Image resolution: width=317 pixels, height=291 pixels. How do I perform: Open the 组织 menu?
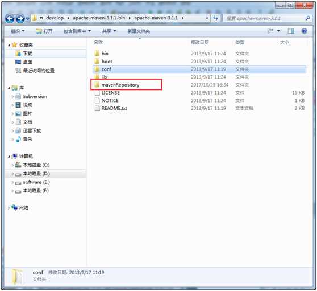point(18,31)
